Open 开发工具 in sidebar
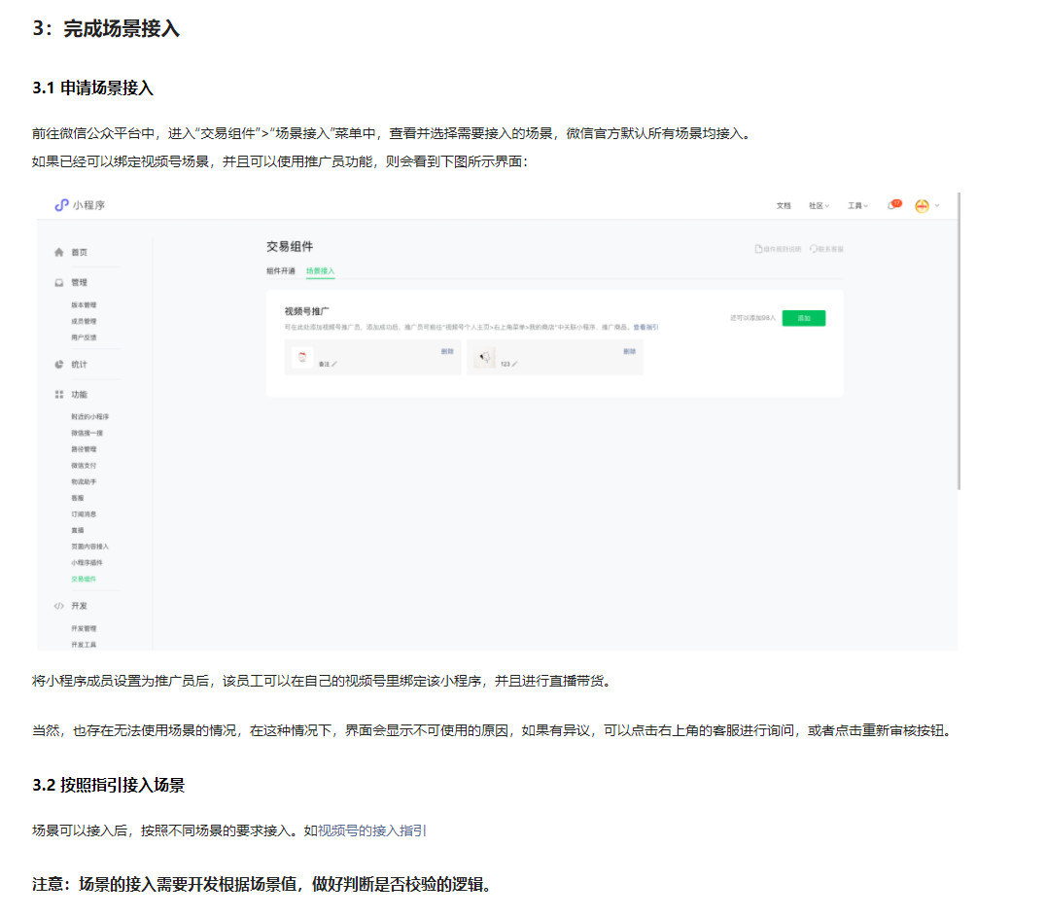 click(84, 645)
